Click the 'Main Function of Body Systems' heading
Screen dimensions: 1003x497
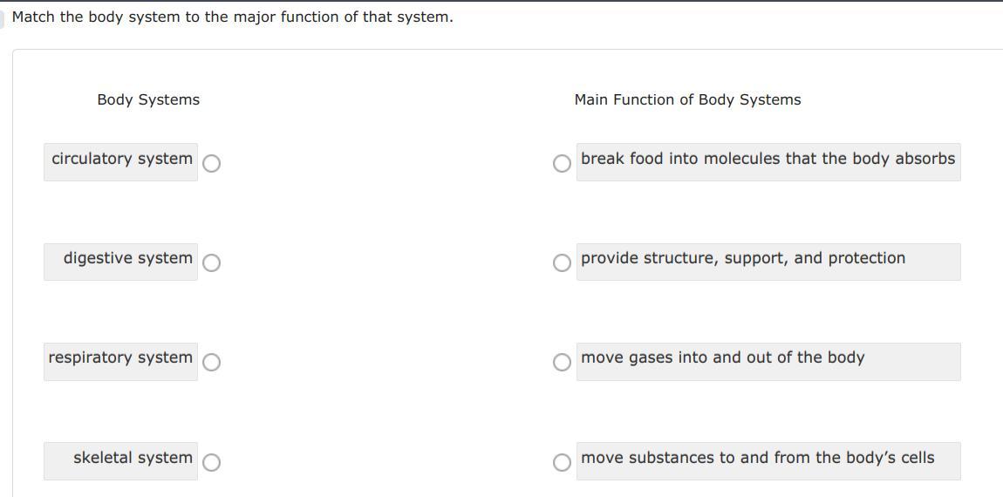[x=687, y=100]
